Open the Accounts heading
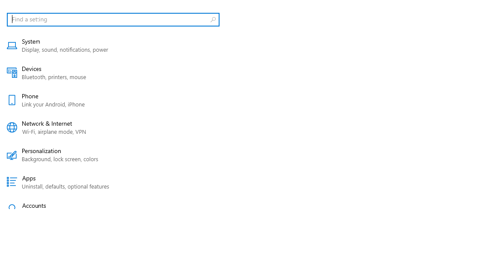Screen dimensions: 493x277 (x=34, y=206)
